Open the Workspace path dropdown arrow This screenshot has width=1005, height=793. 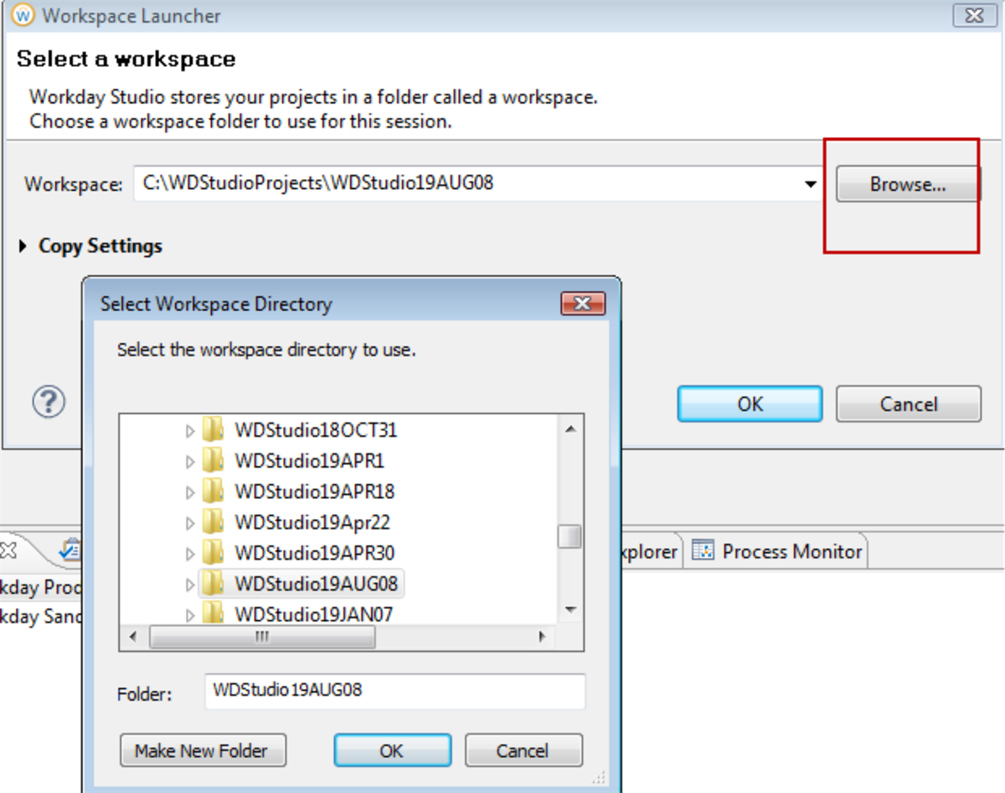click(x=810, y=184)
